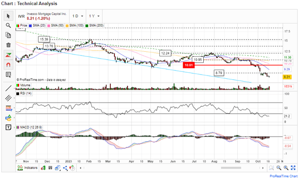Image resolution: width=299 pixels, height=179 pixels.
Task: Select the cursor pointer tool
Action: coord(8,16)
